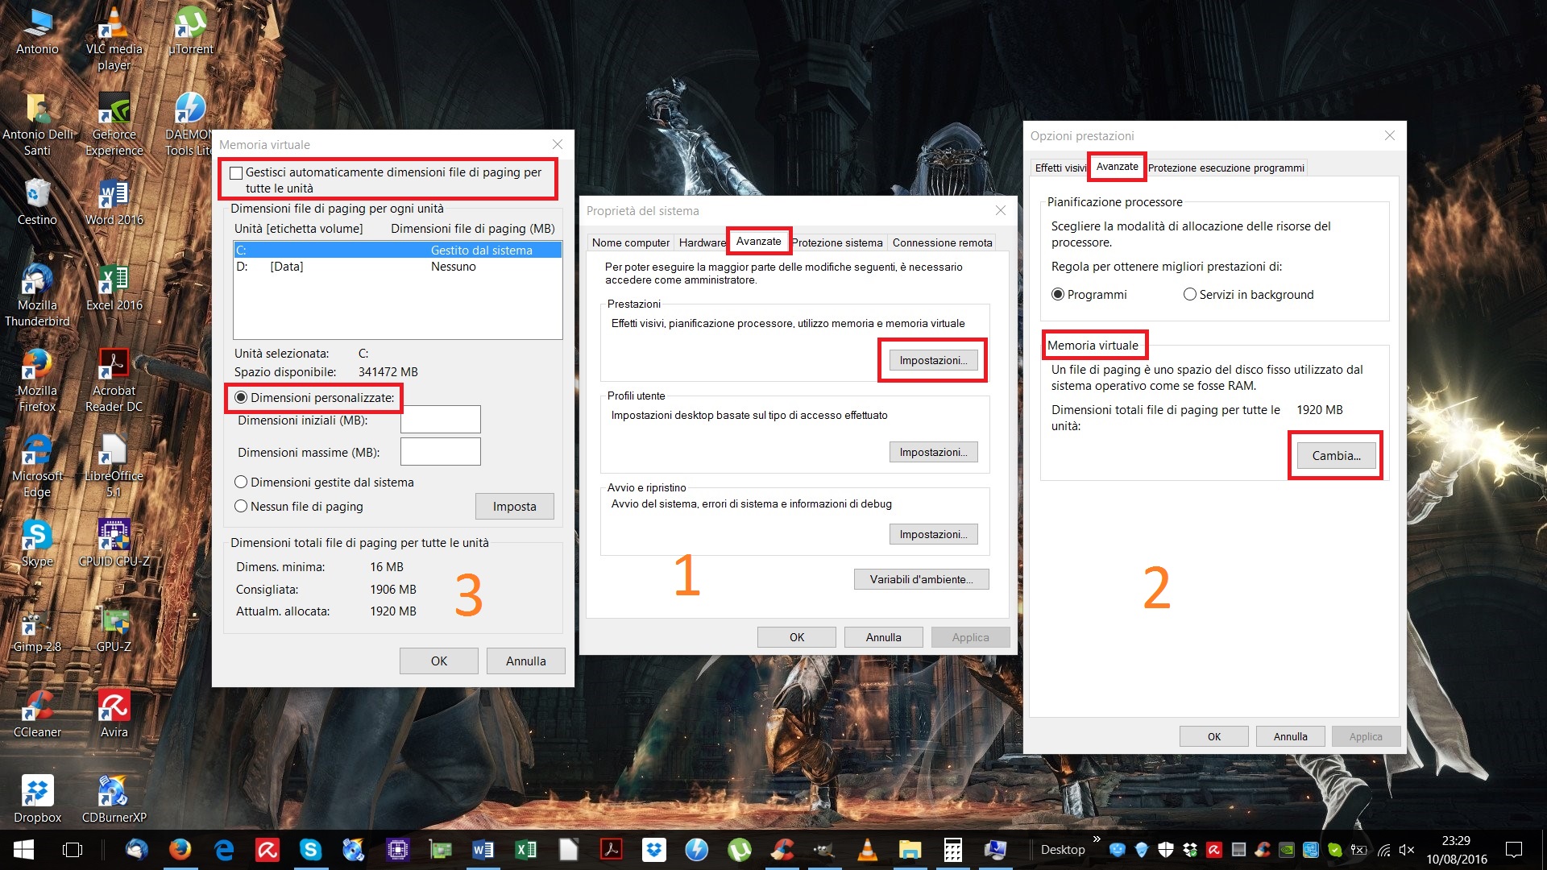Click the Windows Start button
This screenshot has width=1547, height=870.
tap(23, 850)
